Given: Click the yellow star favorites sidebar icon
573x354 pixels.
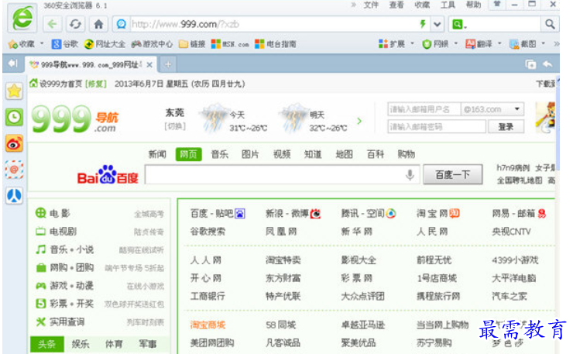Looking at the screenshot, I should 14,91.
